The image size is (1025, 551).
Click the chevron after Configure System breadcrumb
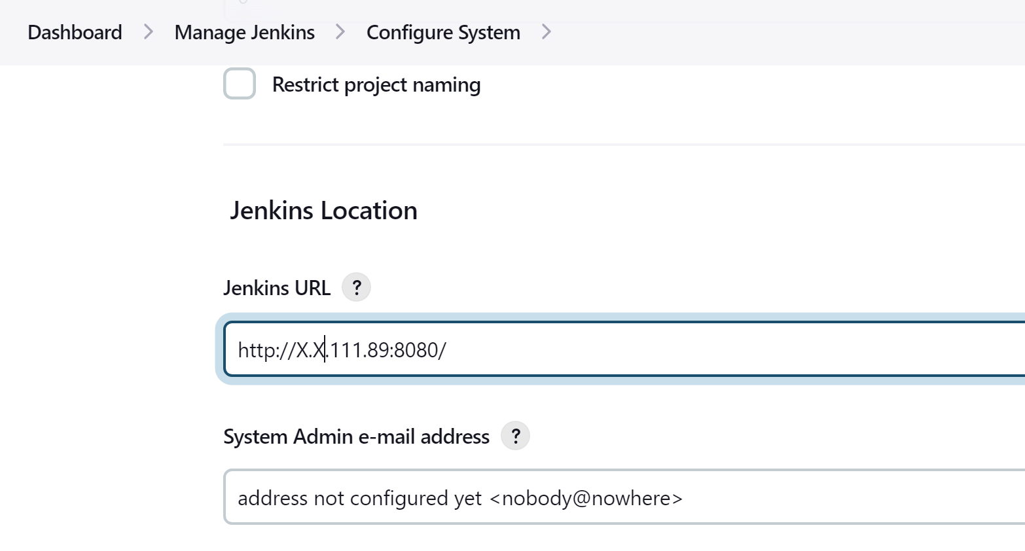547,31
